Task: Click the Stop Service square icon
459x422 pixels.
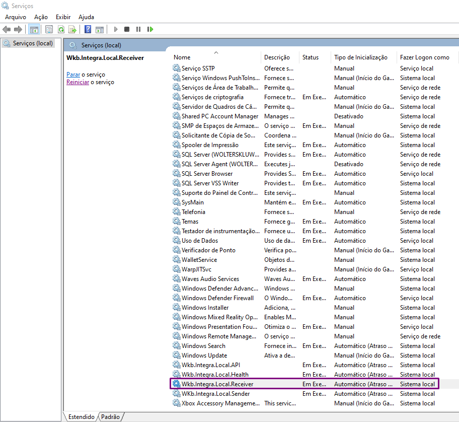Action: [127, 30]
